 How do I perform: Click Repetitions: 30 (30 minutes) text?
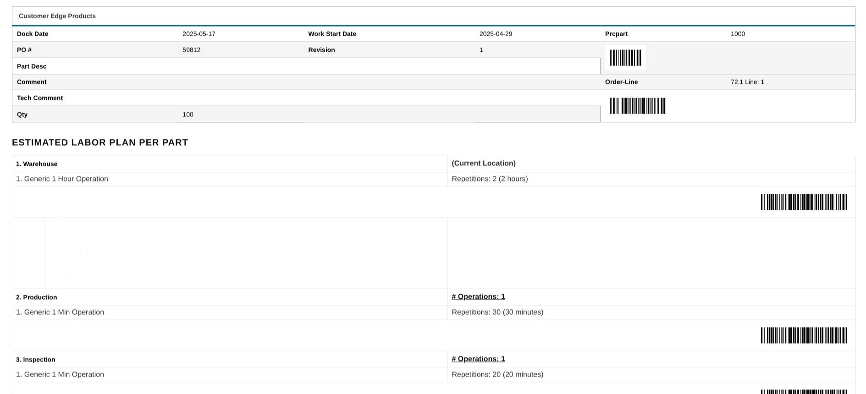(x=497, y=312)
